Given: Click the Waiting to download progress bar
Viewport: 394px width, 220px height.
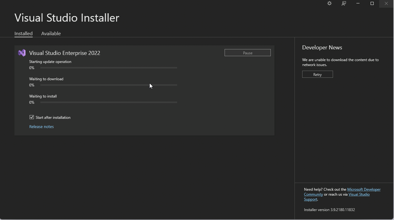Looking at the screenshot, I should click(109, 85).
